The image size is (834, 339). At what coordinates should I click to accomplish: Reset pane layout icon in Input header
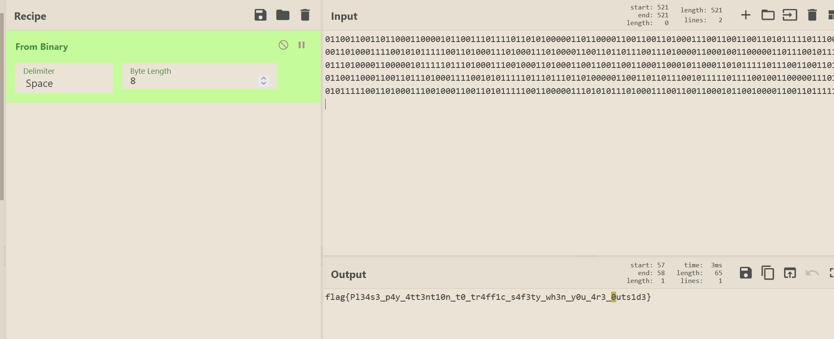pos(831,15)
